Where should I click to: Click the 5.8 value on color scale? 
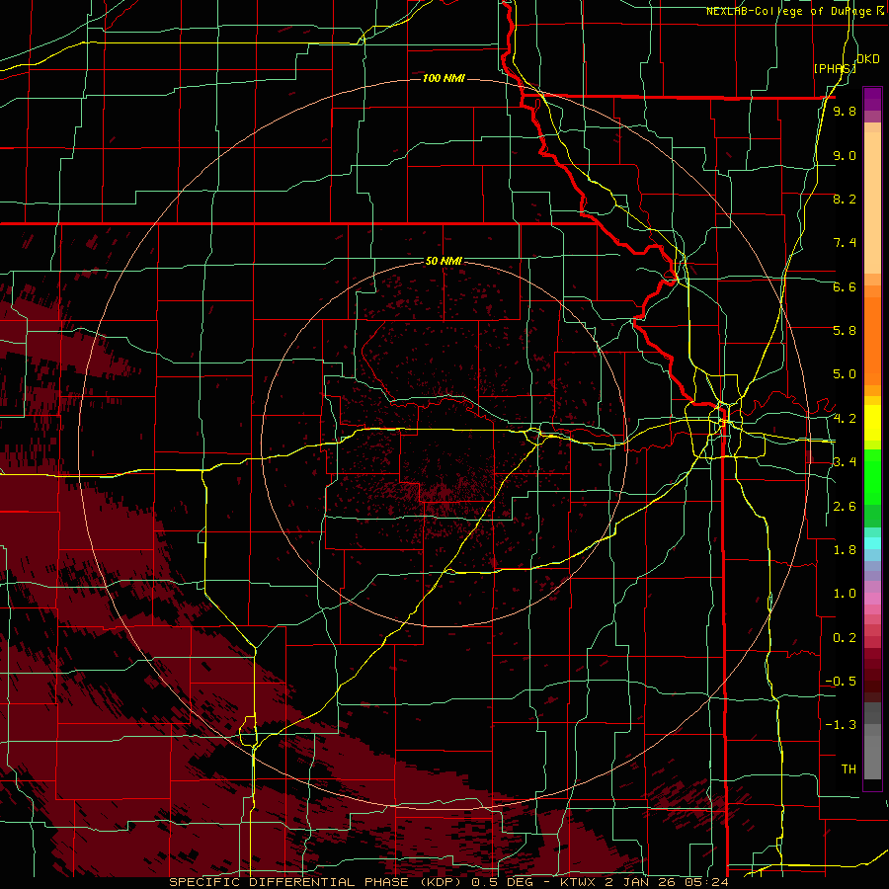(845, 331)
